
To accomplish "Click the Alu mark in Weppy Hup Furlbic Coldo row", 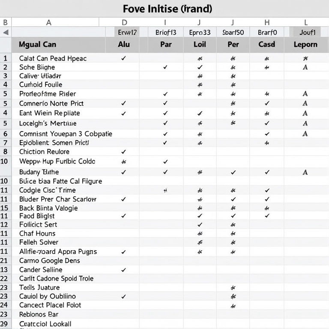I will click(124, 162).
